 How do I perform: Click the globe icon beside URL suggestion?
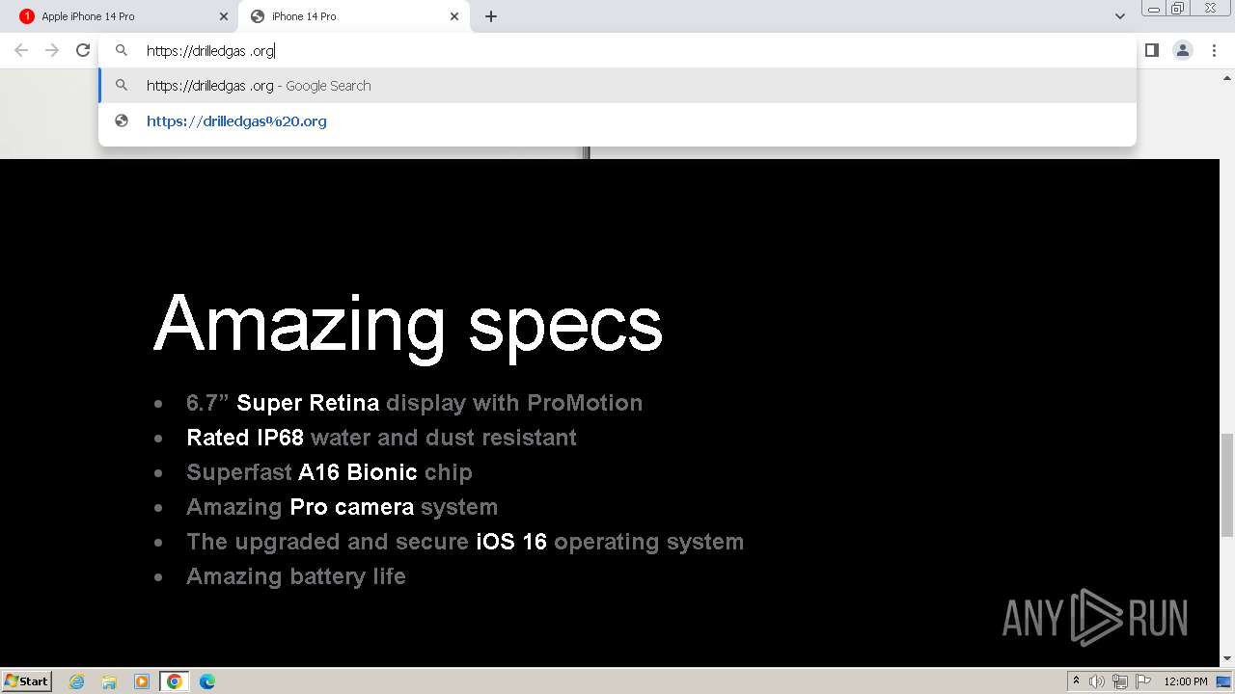(x=122, y=121)
